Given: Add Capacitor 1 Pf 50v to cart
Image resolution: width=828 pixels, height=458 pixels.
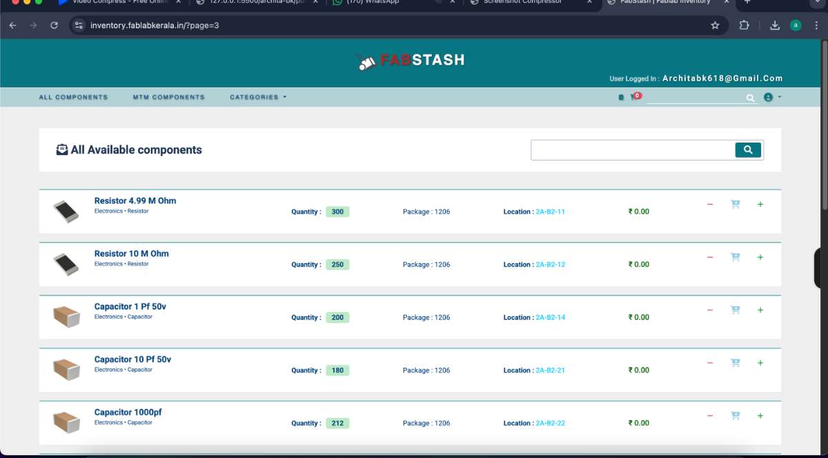Looking at the screenshot, I should point(735,310).
